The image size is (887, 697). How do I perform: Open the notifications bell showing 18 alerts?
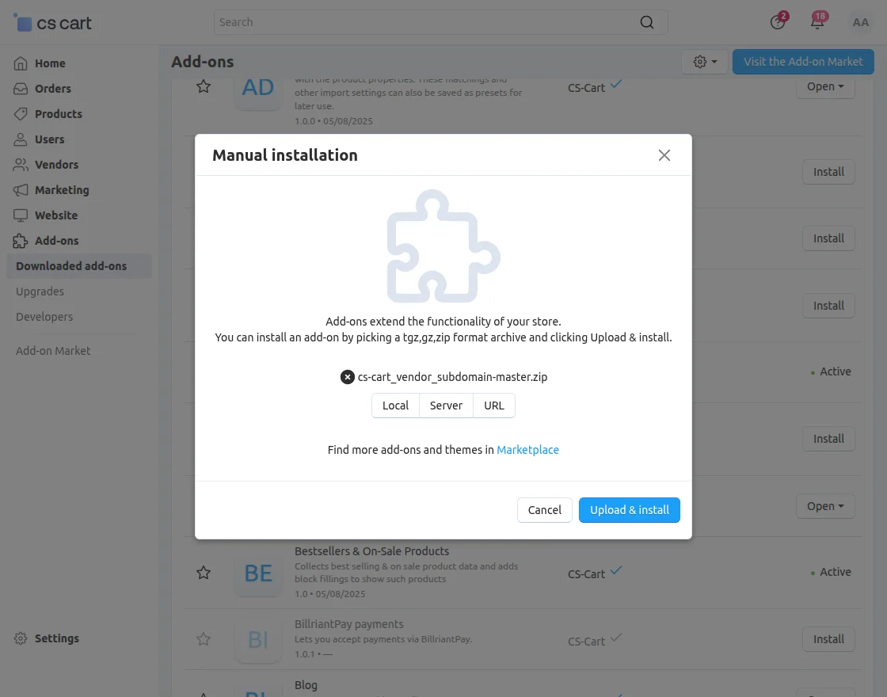point(817,22)
